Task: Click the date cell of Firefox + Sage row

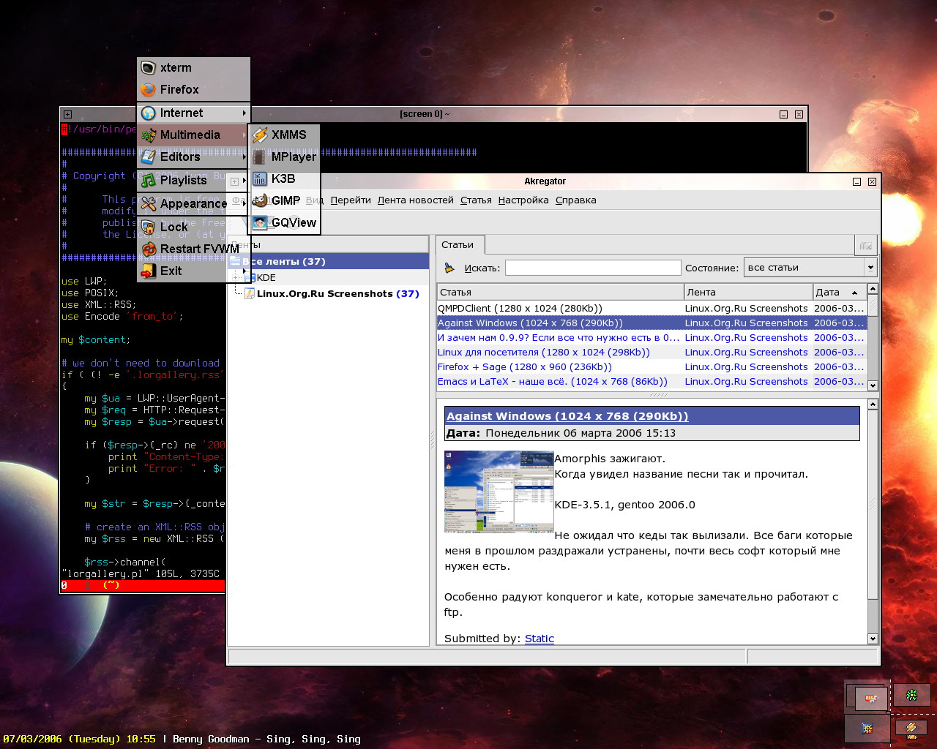Action: (x=839, y=367)
